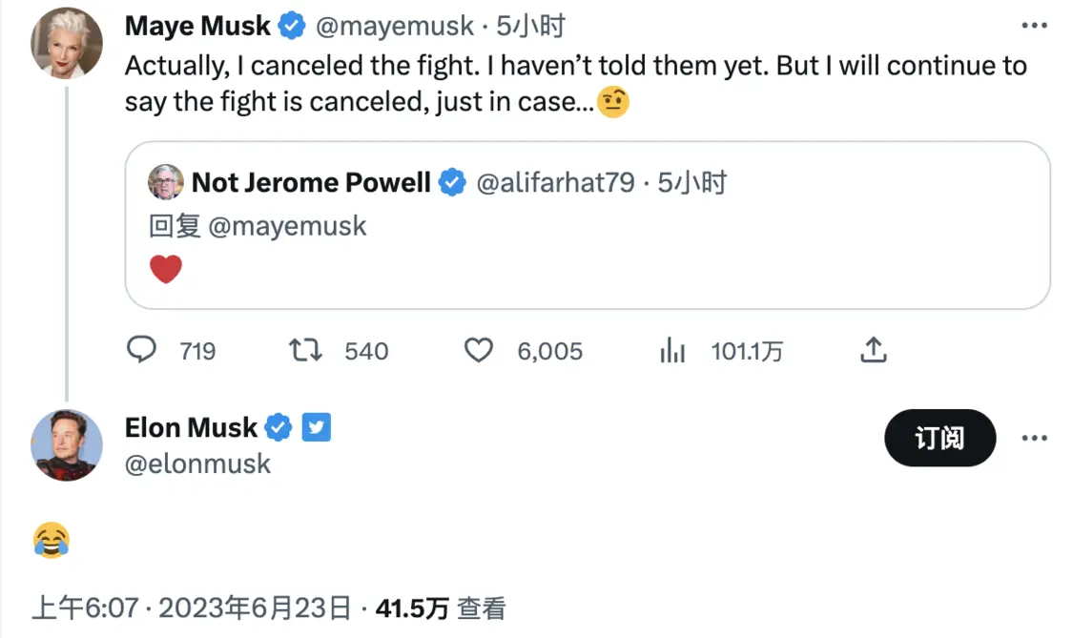This screenshot has height=638, width=1073.
Task: Open more options menu on Elon Musk's tweet
Action: point(1034,438)
